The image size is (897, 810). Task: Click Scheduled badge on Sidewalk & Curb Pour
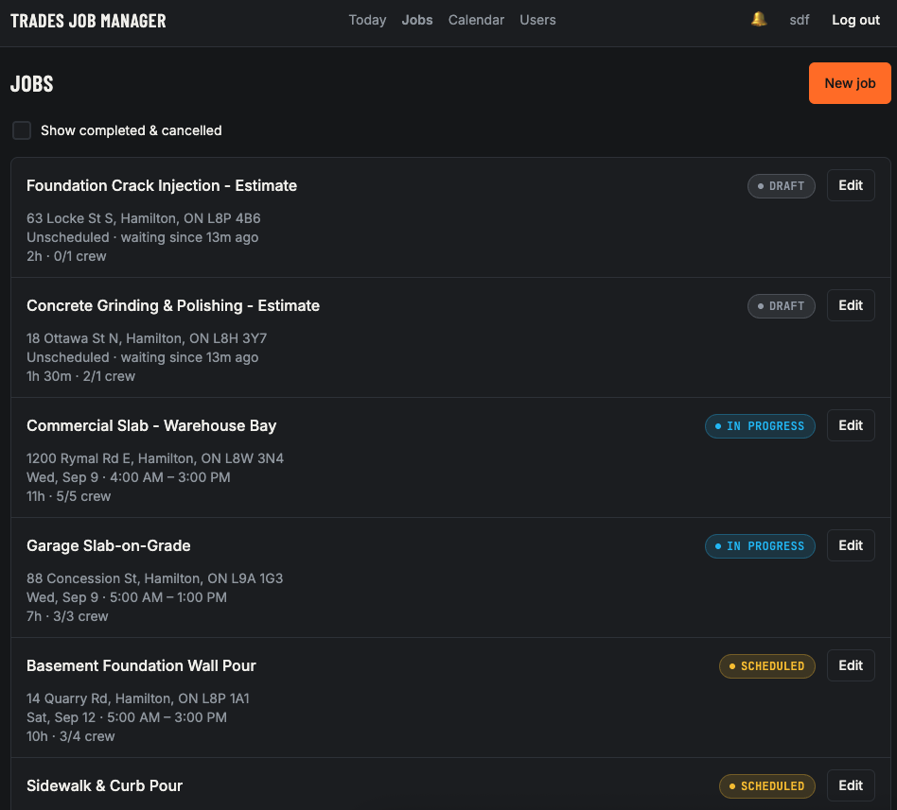coord(766,786)
